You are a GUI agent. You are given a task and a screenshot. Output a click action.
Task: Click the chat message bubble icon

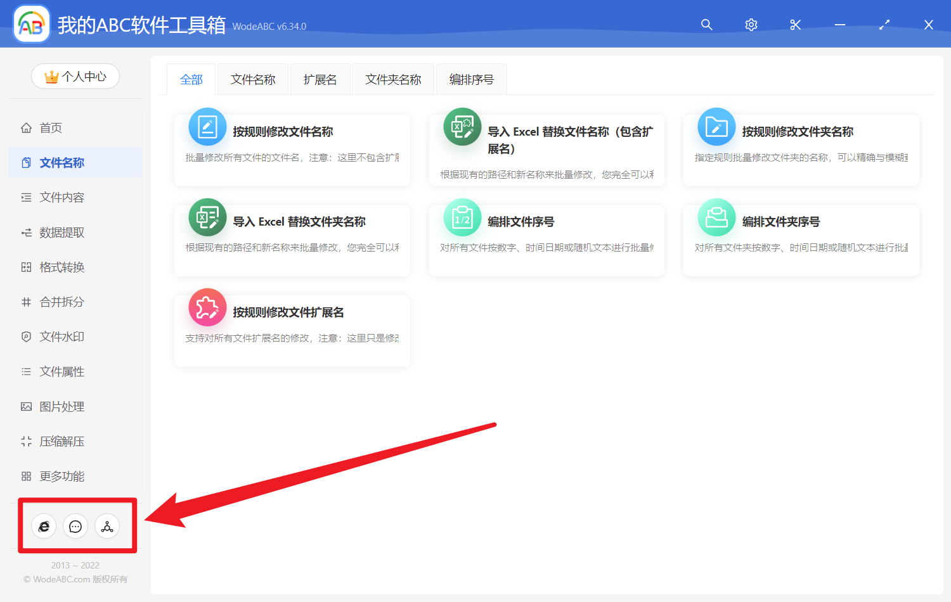[x=75, y=527]
